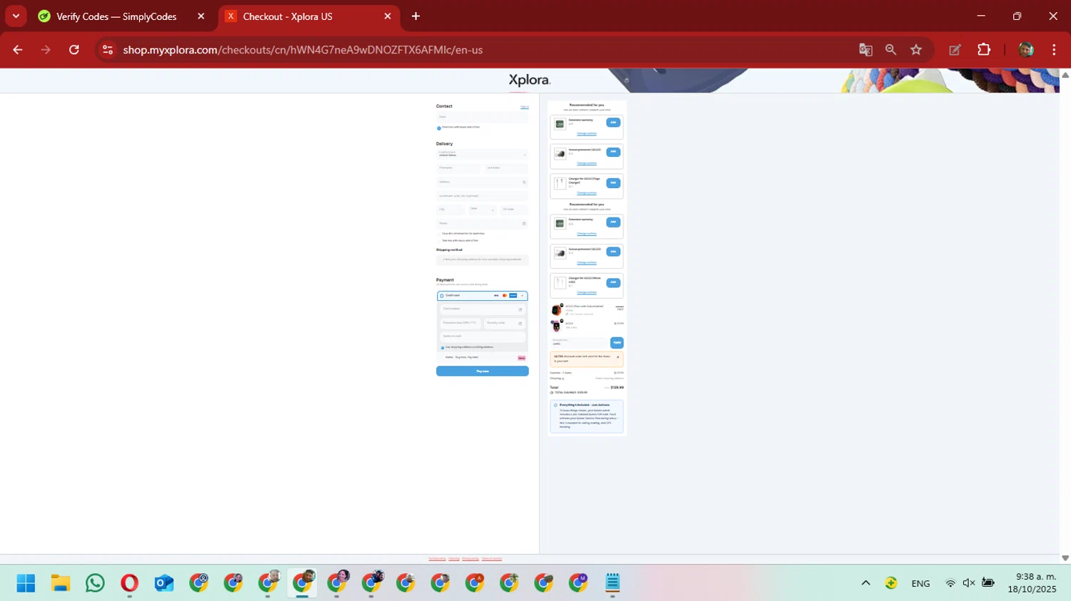
Task: Open the speaker volume tray icon
Action: [x=969, y=583]
